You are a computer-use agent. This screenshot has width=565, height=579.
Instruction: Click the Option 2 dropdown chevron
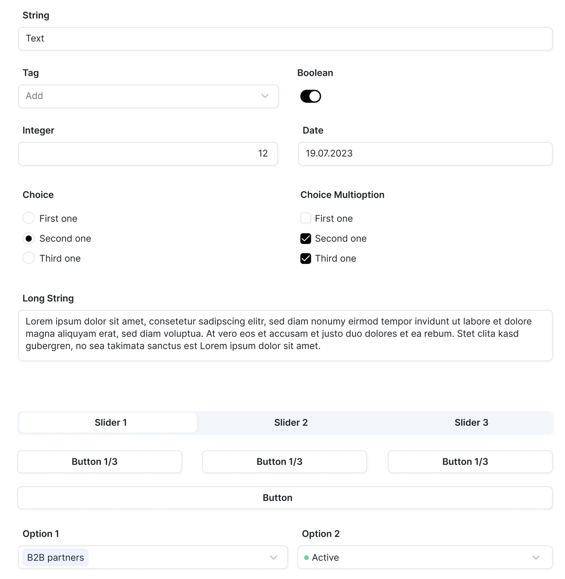[536, 558]
